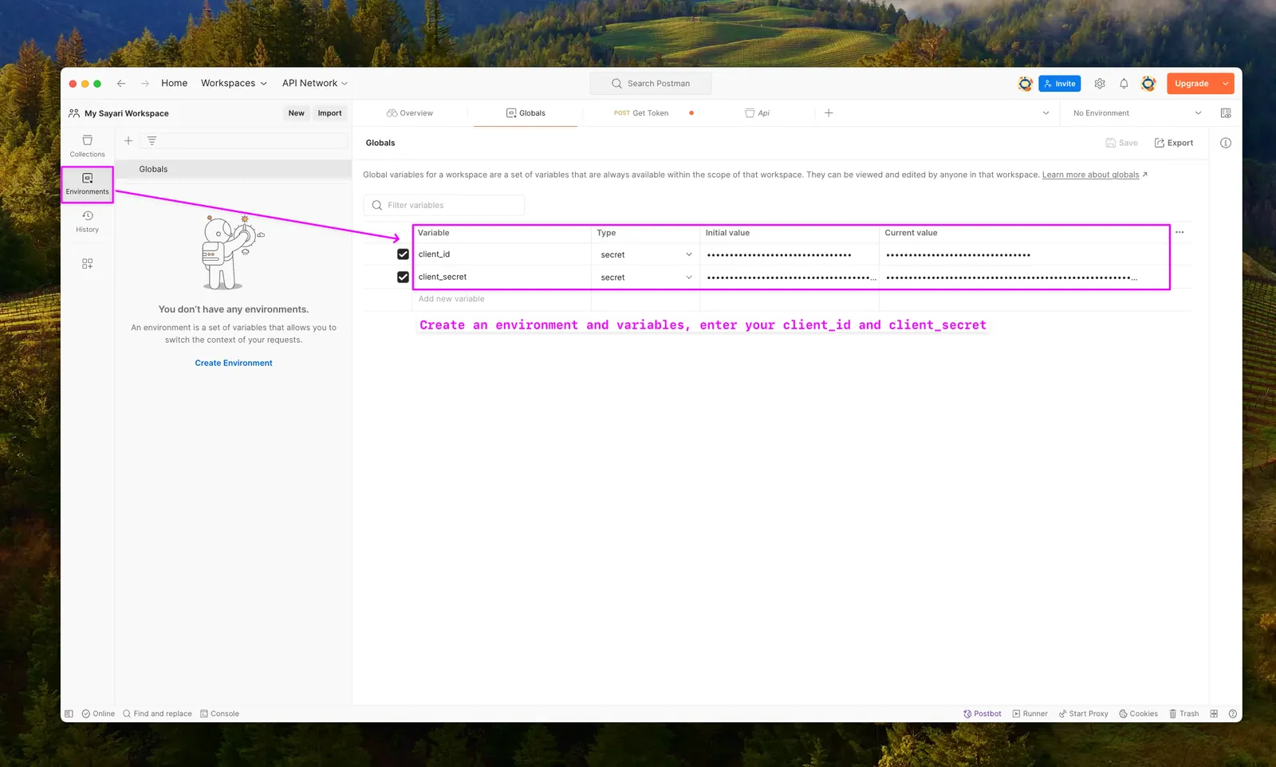The width and height of the screenshot is (1276, 767).
Task: Click the forward navigation arrow
Action: [145, 83]
